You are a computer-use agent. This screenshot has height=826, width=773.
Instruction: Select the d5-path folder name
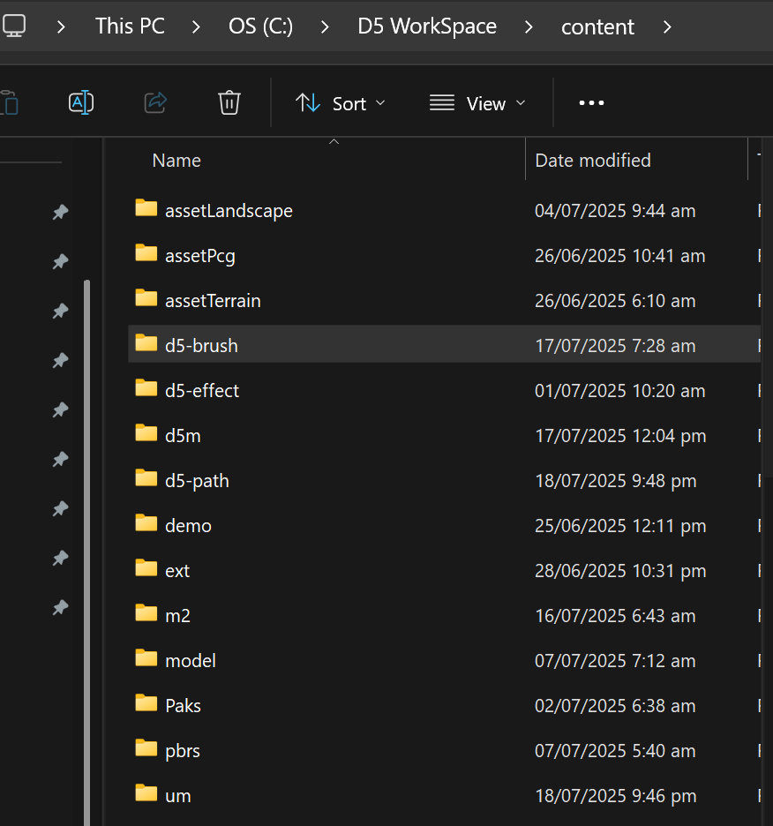pos(197,482)
